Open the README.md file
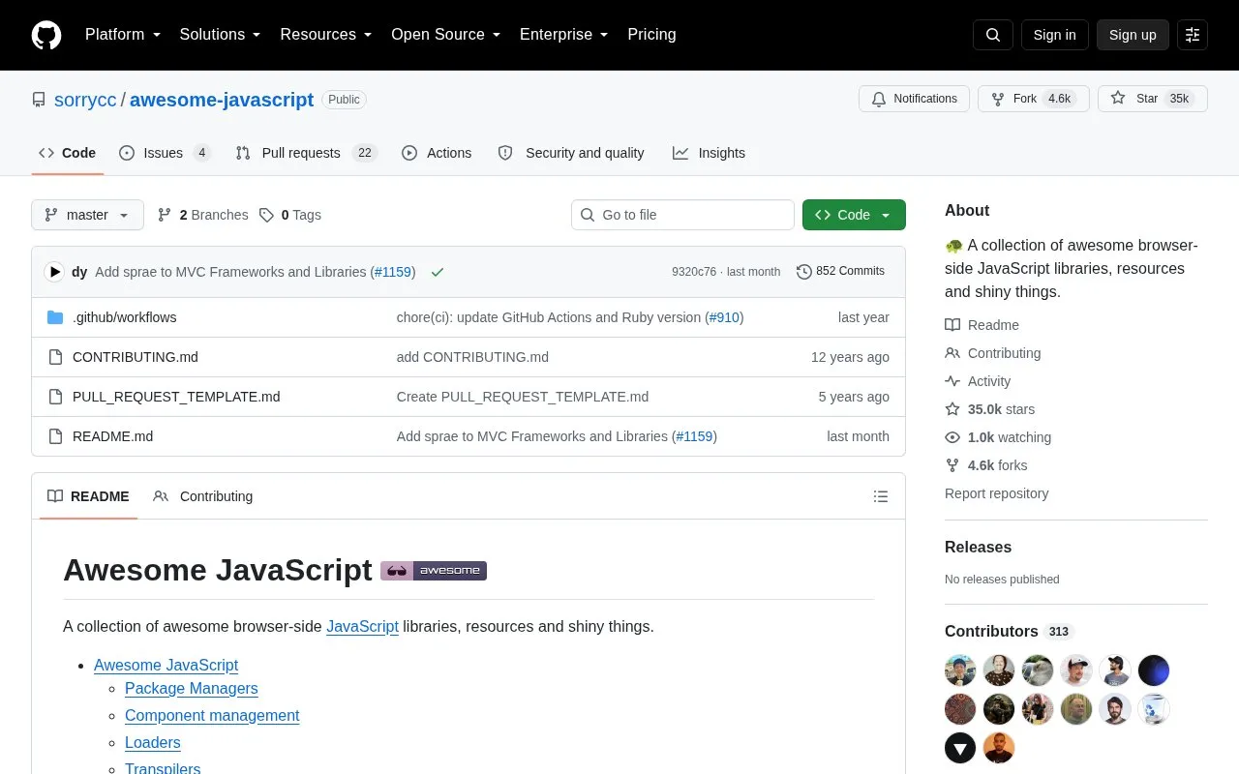This screenshot has height=774, width=1239. click(x=112, y=436)
